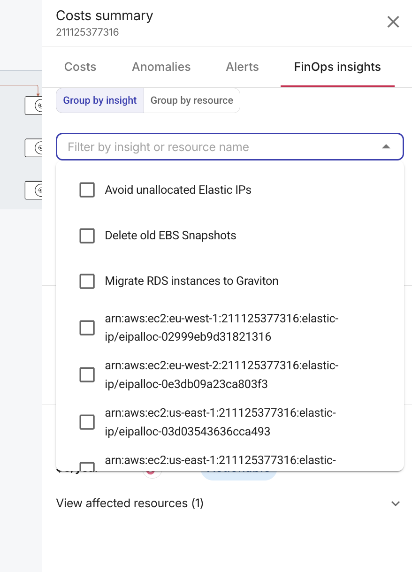This screenshot has width=412, height=572.
Task: Click the Costs summary title
Action: (x=105, y=15)
